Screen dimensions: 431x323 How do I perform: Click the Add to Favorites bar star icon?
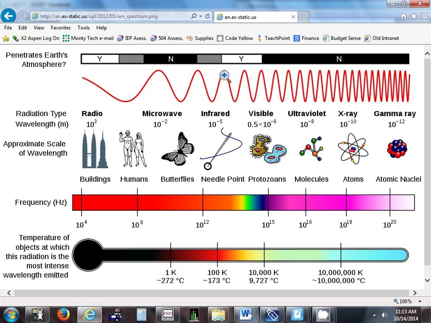point(6,39)
